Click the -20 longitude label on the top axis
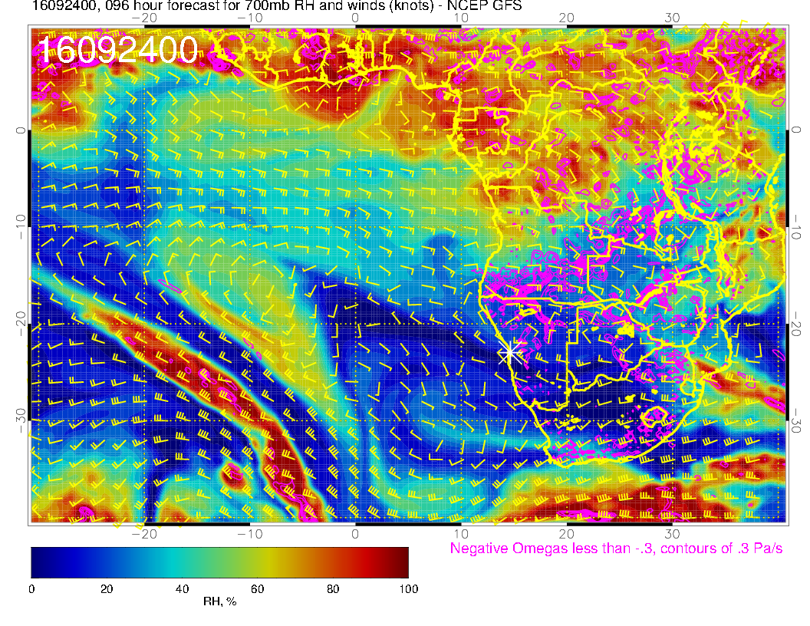Screen dimensions: 810x626 coord(143,18)
